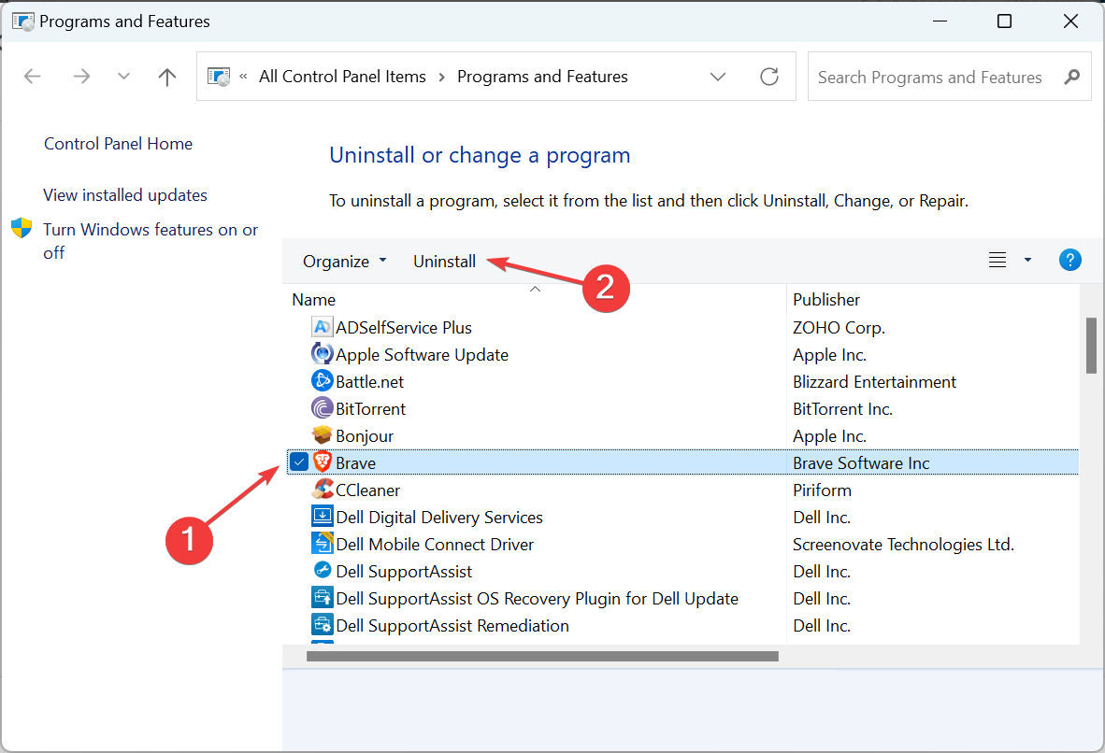Navigate back with the left arrow
The height and width of the screenshot is (753, 1105).
click(33, 76)
